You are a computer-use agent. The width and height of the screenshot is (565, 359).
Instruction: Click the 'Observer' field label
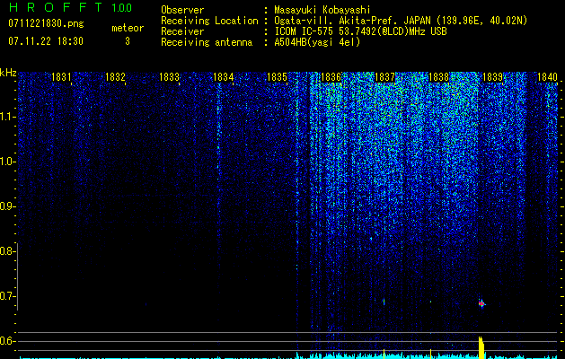point(182,10)
